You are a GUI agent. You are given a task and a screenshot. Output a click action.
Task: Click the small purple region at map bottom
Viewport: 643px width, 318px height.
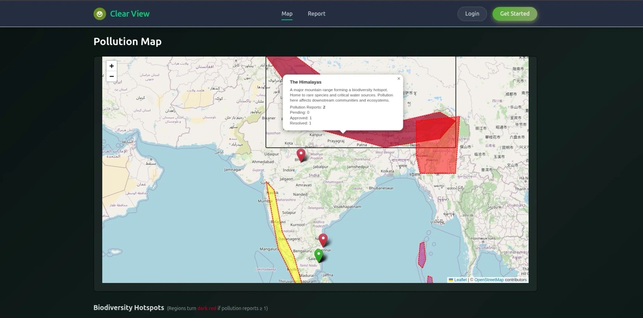[x=430, y=280]
